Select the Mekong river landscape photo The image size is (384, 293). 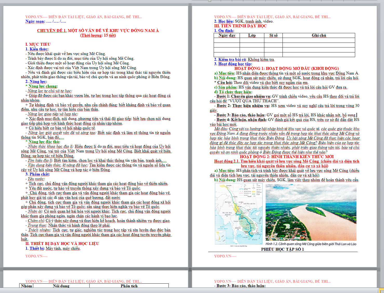[311, 212]
